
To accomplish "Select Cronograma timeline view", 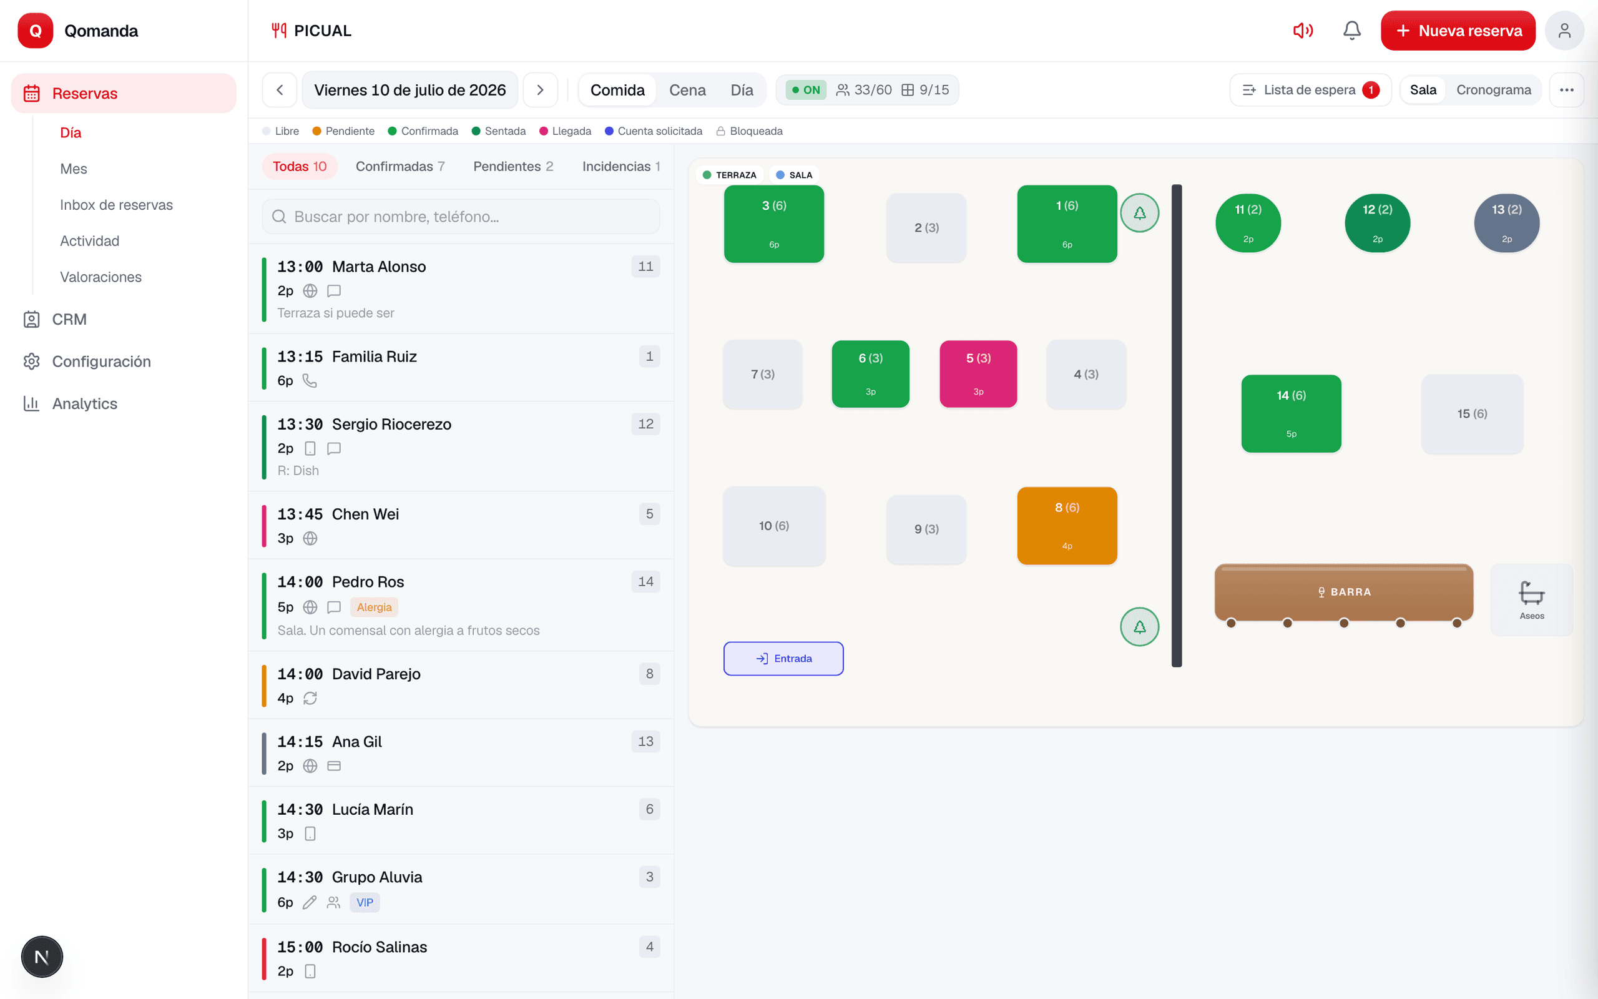I will coord(1494,90).
